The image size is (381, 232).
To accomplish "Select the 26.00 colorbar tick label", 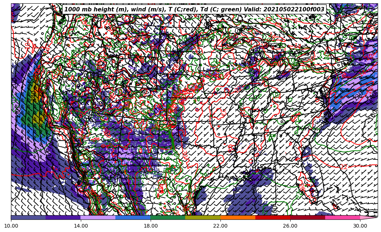I will pos(290,226).
